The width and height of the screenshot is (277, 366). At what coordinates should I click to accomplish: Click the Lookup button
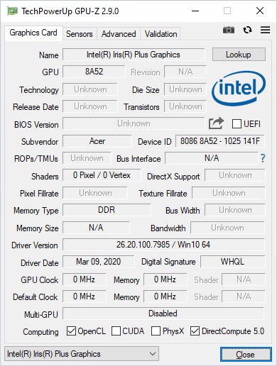(239, 55)
